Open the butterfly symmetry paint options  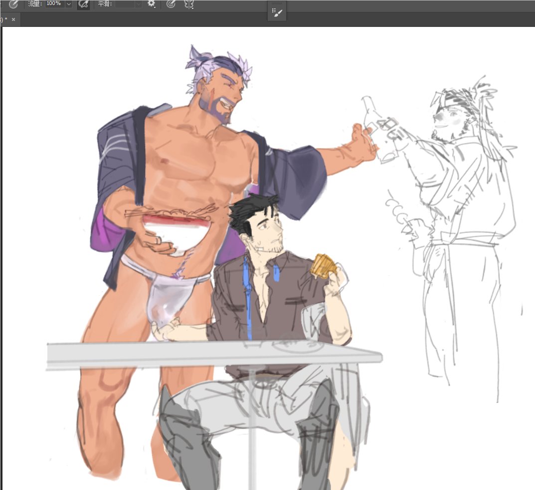pos(189,4)
